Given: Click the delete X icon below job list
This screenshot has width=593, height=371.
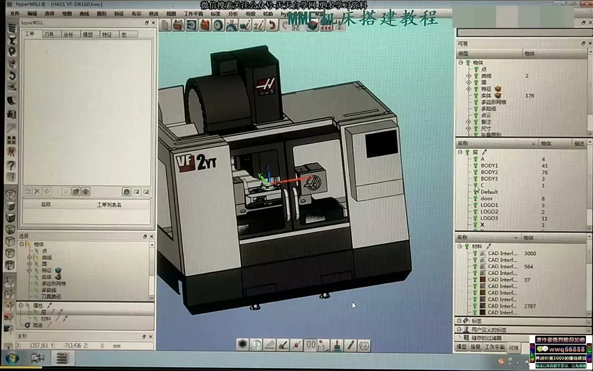Looking at the screenshot, I should click(x=37, y=192).
